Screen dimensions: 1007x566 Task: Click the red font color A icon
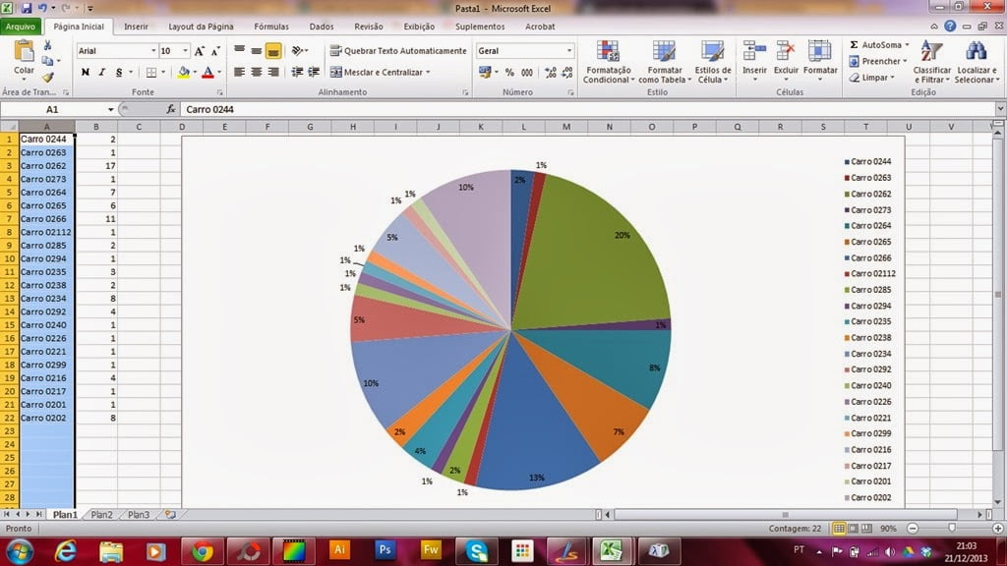[x=207, y=72]
